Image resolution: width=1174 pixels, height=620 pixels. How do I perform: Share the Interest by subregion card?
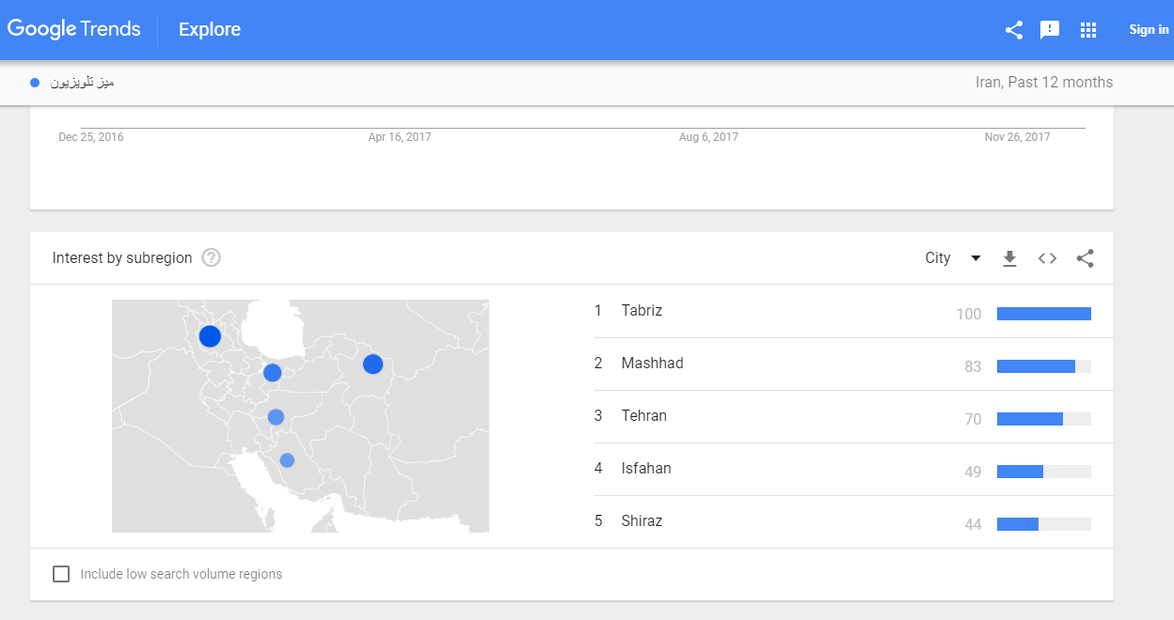point(1085,258)
